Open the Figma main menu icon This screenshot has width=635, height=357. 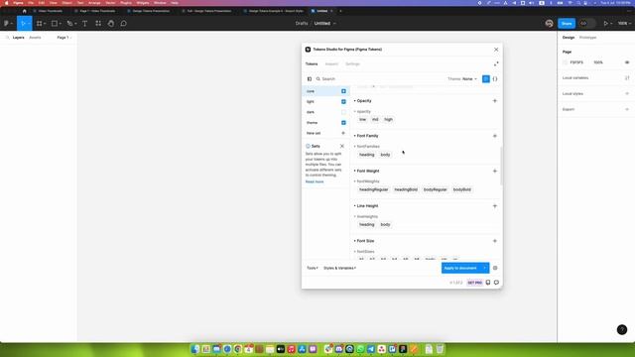pos(7,24)
